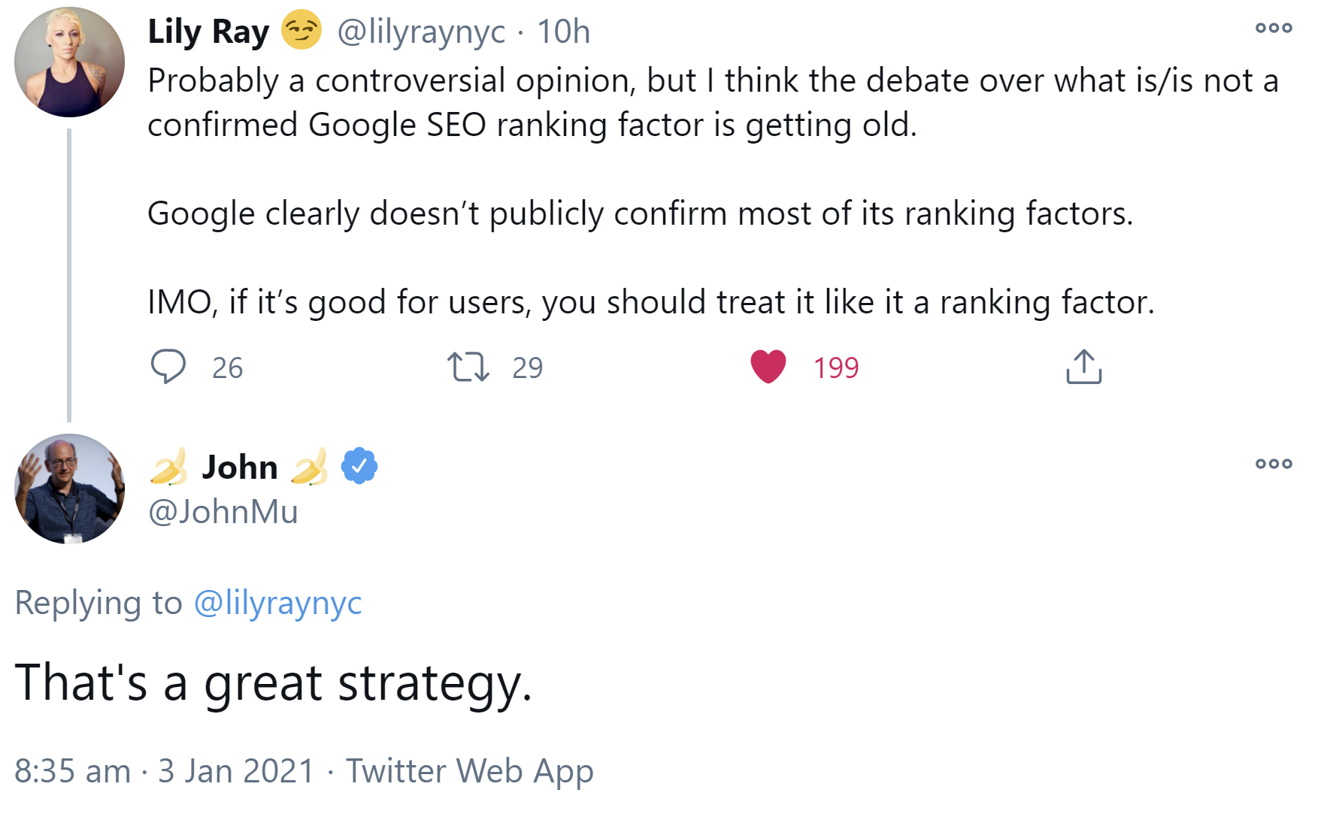Click the share icon on Lily Ray's tweet

(x=1083, y=367)
